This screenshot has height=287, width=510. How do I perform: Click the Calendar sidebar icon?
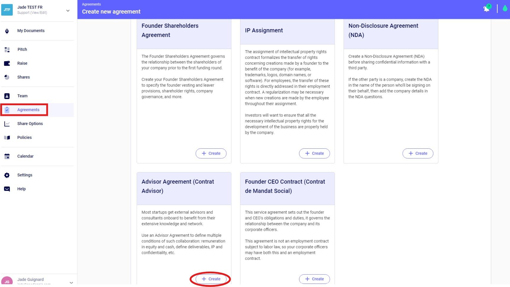coord(7,156)
